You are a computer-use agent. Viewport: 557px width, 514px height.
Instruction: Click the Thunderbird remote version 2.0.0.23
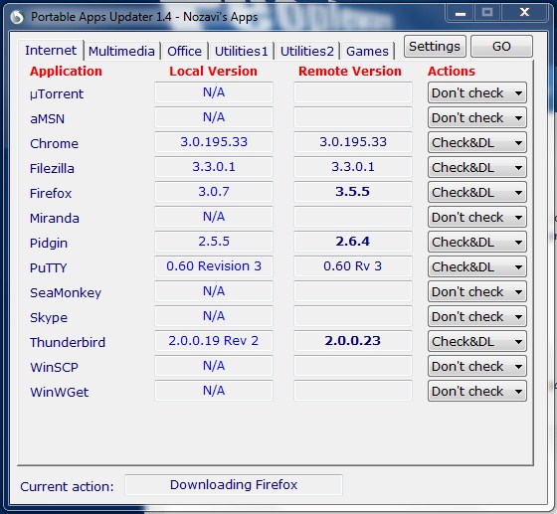point(353,341)
